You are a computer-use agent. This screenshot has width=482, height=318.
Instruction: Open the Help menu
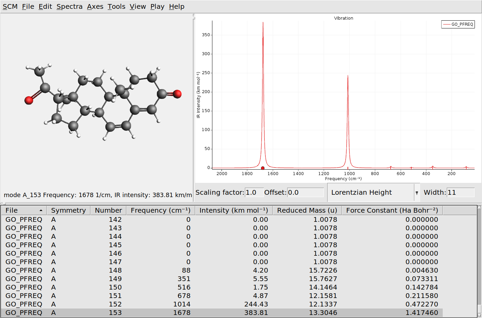point(176,6)
